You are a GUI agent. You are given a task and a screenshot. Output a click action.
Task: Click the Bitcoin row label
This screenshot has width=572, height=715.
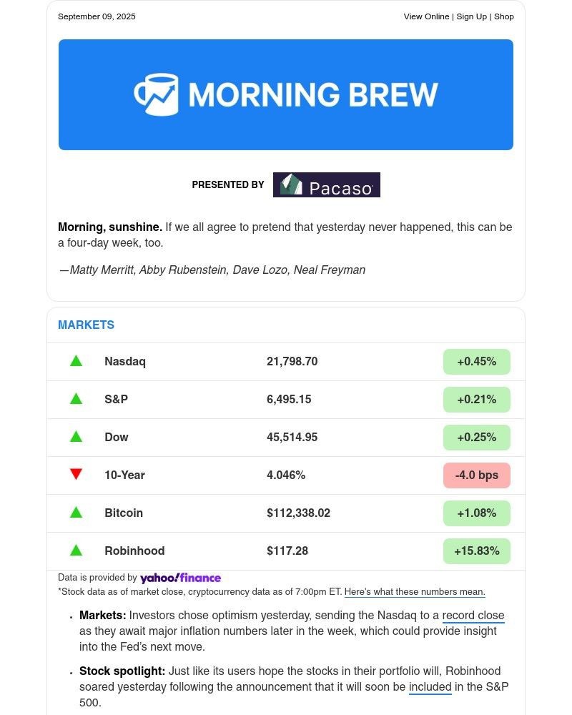tap(124, 513)
